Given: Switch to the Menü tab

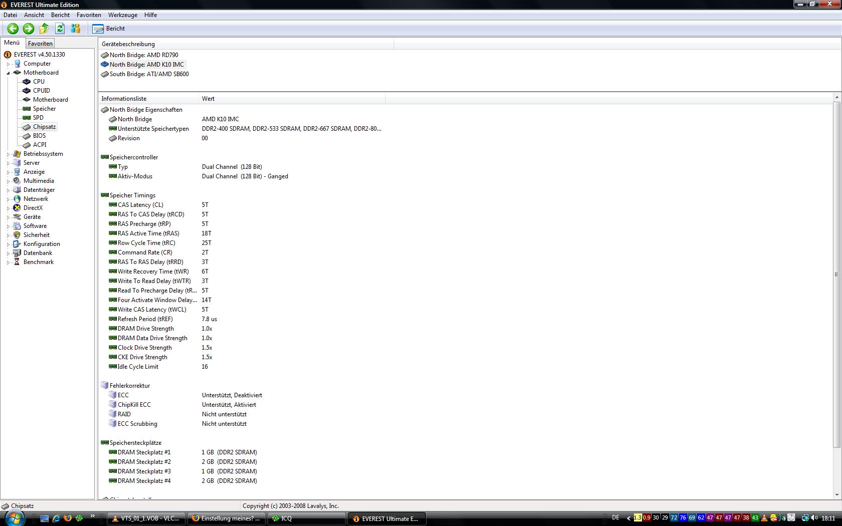Looking at the screenshot, I should click(x=12, y=43).
